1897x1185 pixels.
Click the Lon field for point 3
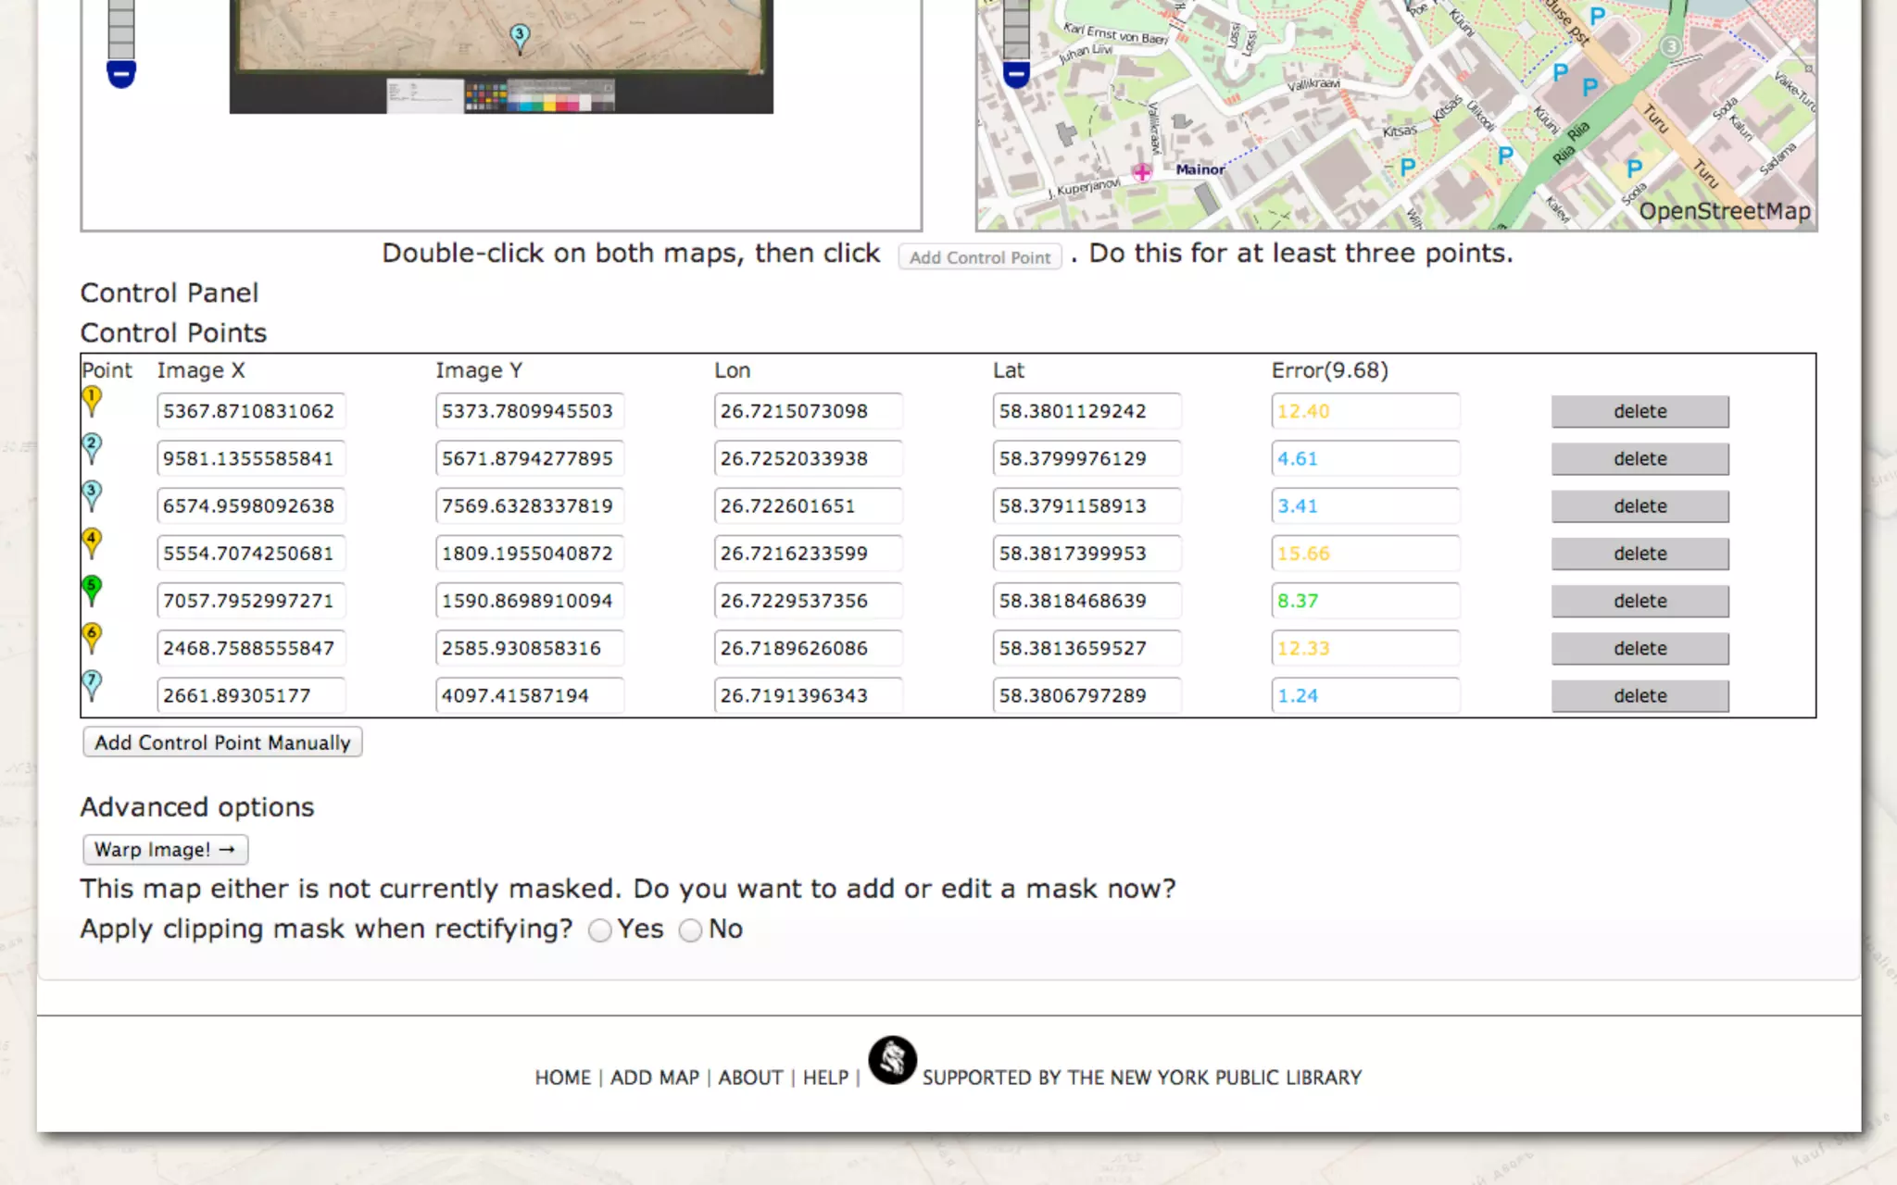tap(808, 506)
